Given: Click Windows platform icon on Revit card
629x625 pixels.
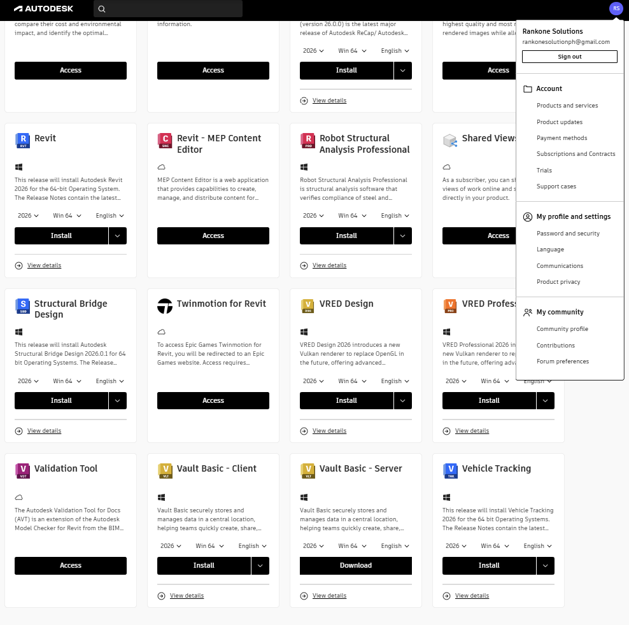Looking at the screenshot, I should tap(18, 167).
